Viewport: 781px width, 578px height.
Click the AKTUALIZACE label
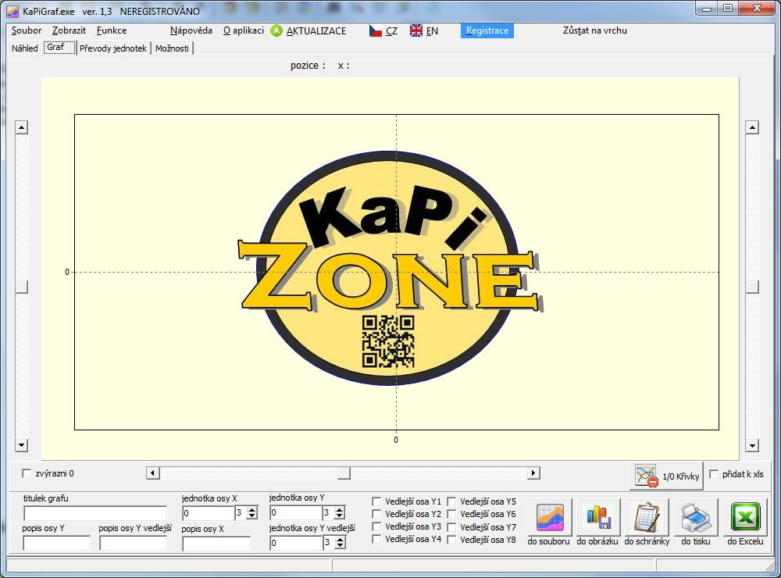(316, 31)
